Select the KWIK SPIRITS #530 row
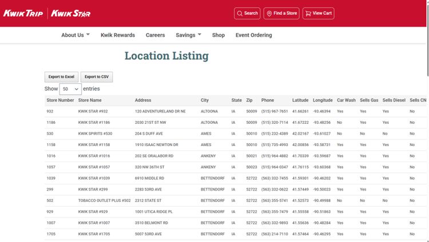The height and width of the screenshot is (242, 429). [95, 134]
